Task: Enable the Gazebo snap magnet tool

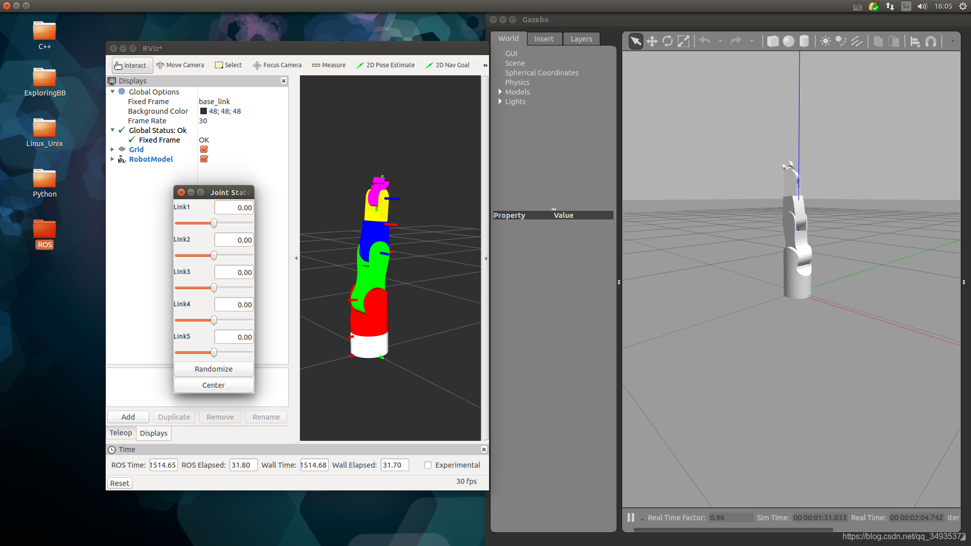Action: (x=931, y=41)
